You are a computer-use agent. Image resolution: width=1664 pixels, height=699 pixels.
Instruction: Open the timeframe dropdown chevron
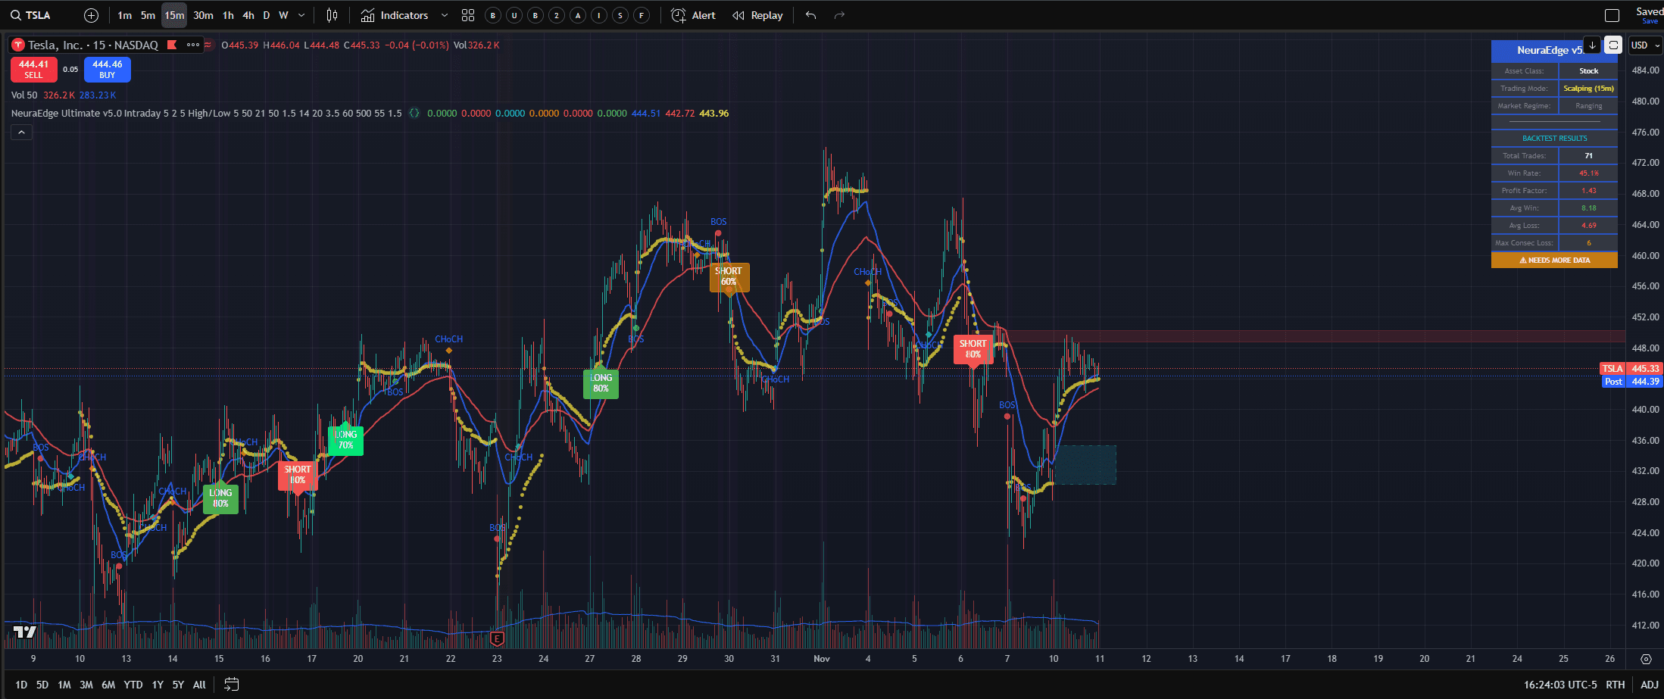[x=301, y=14]
